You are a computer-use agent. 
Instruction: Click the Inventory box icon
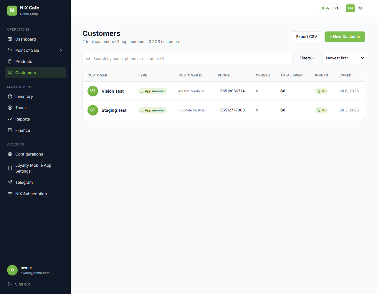10,96
